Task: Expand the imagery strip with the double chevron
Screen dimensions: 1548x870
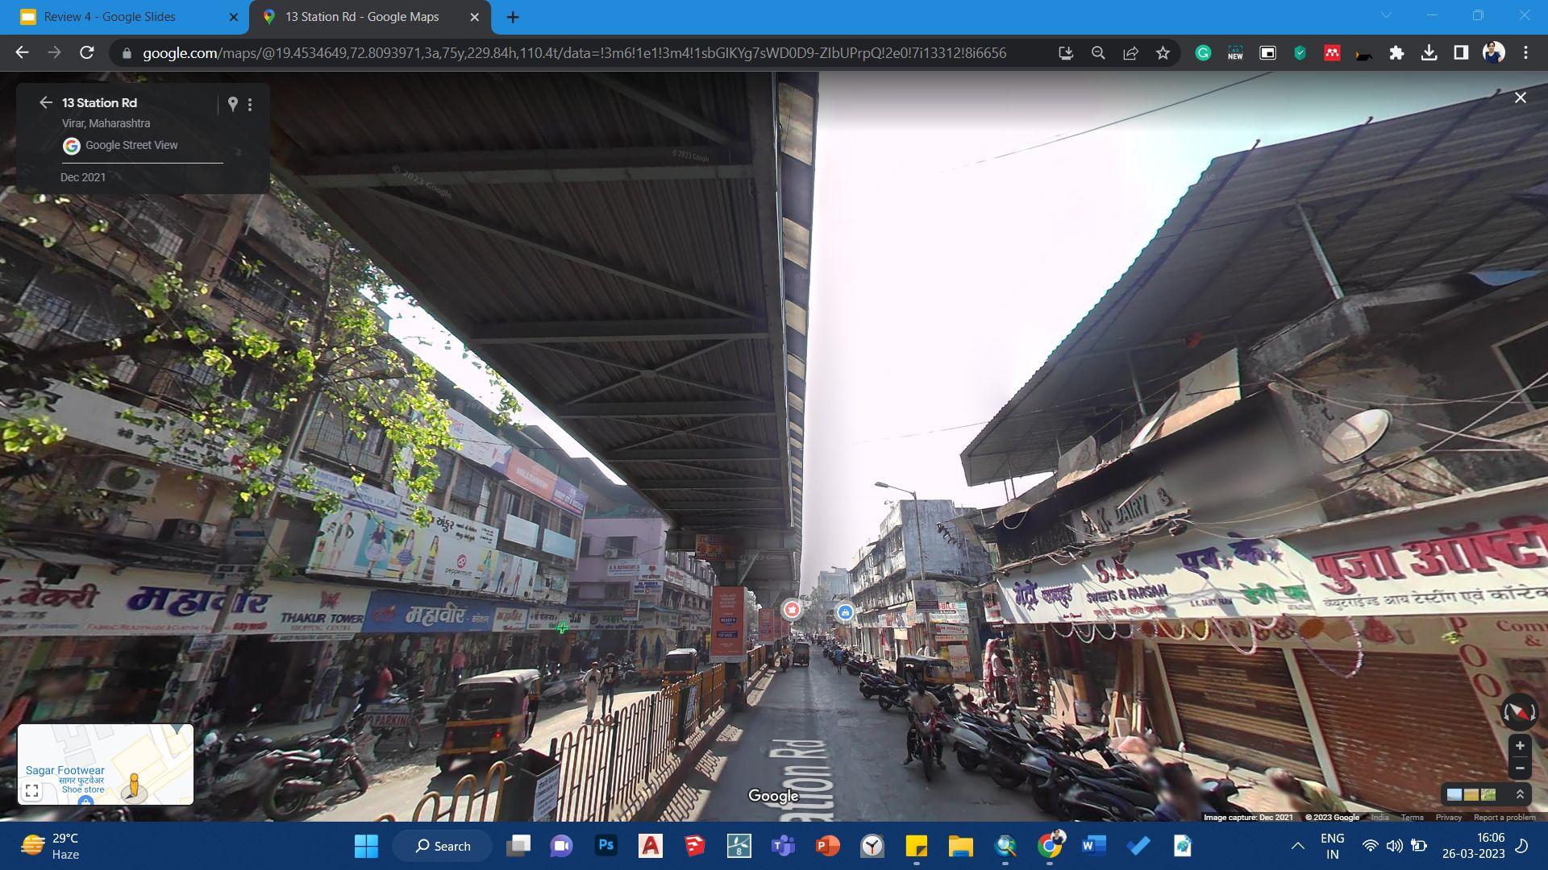Action: point(1520,794)
